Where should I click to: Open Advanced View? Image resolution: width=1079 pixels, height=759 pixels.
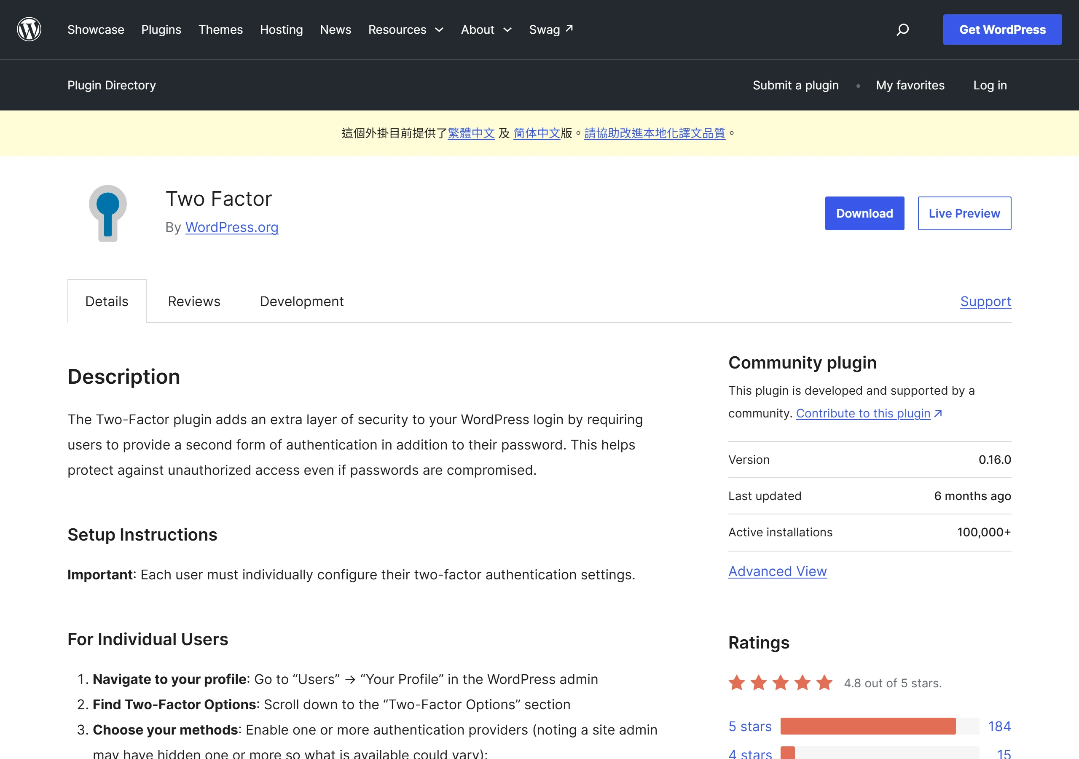[x=777, y=571]
